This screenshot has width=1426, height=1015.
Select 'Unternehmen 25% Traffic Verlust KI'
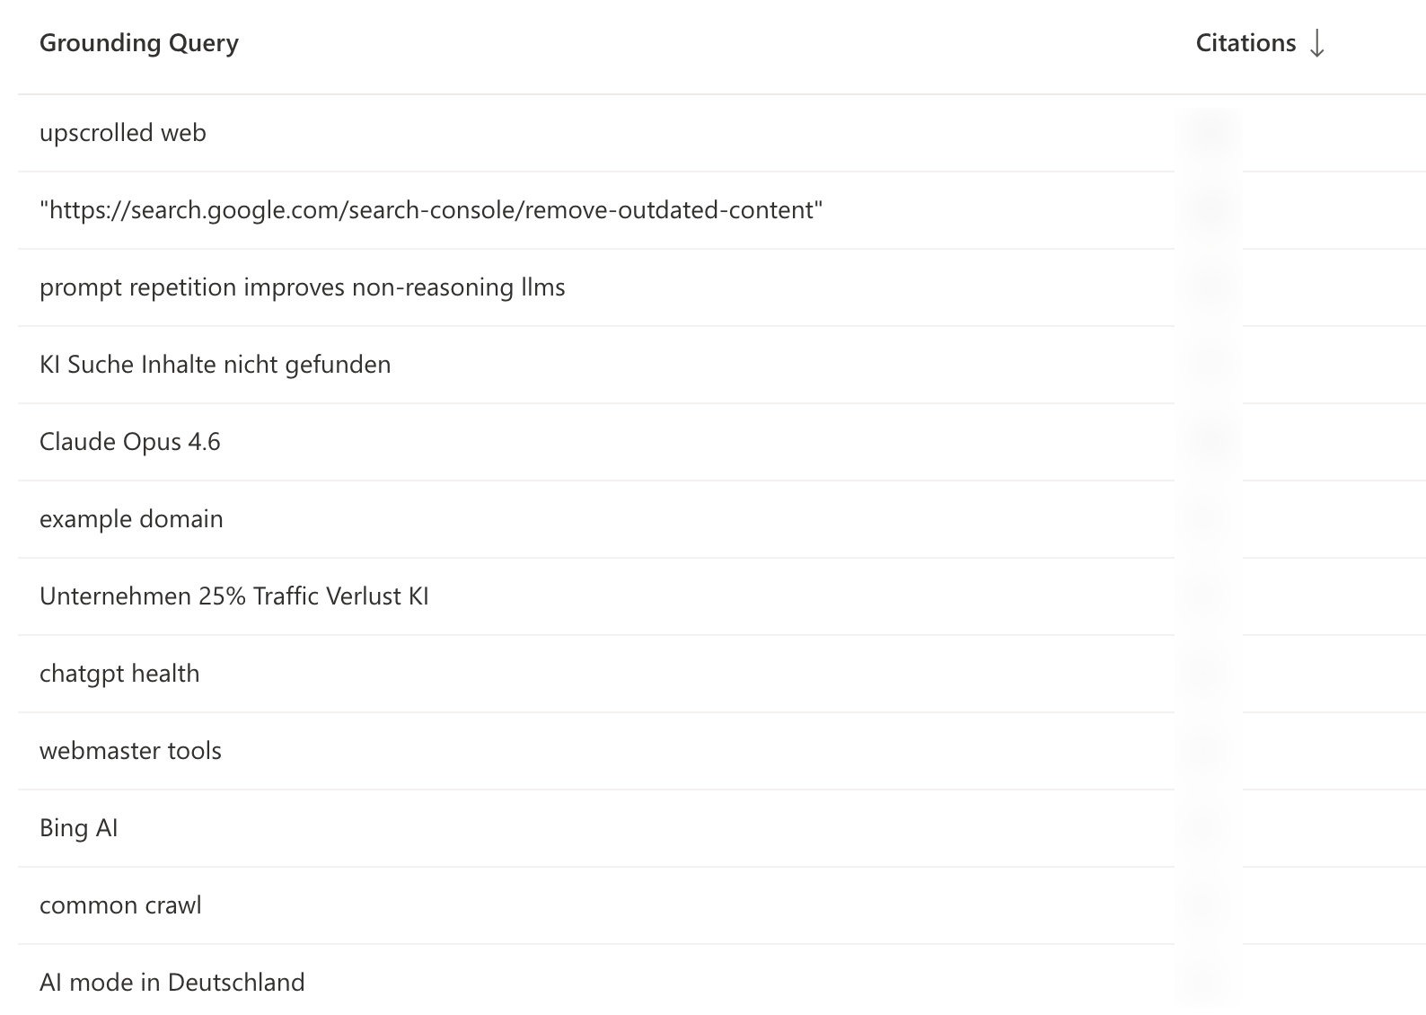[x=234, y=596]
